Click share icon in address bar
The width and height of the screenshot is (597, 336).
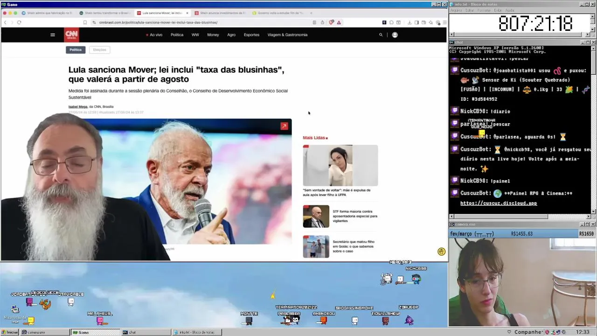pos(322,22)
